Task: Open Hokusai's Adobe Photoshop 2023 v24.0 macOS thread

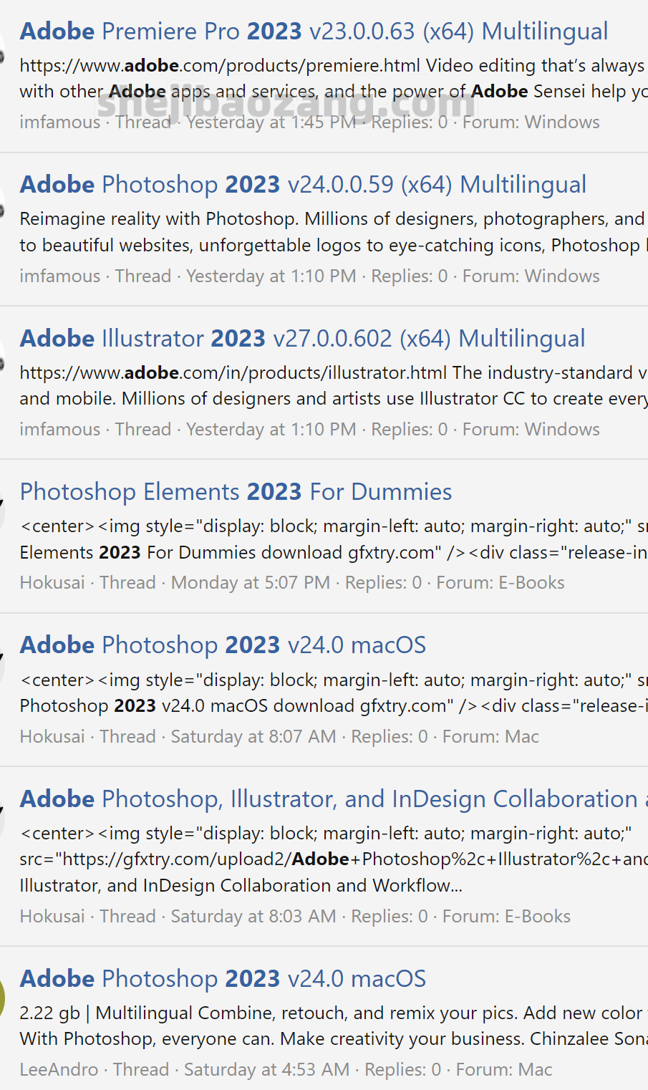Action: point(223,645)
